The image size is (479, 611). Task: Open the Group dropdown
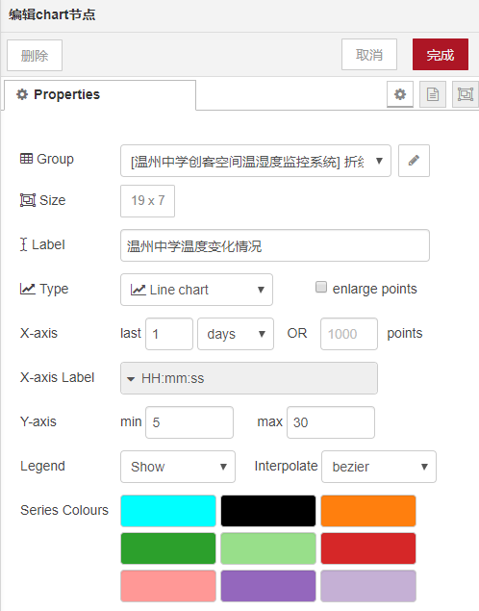pos(256,161)
